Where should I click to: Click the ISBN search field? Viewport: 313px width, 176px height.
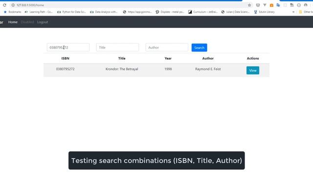[68, 47]
